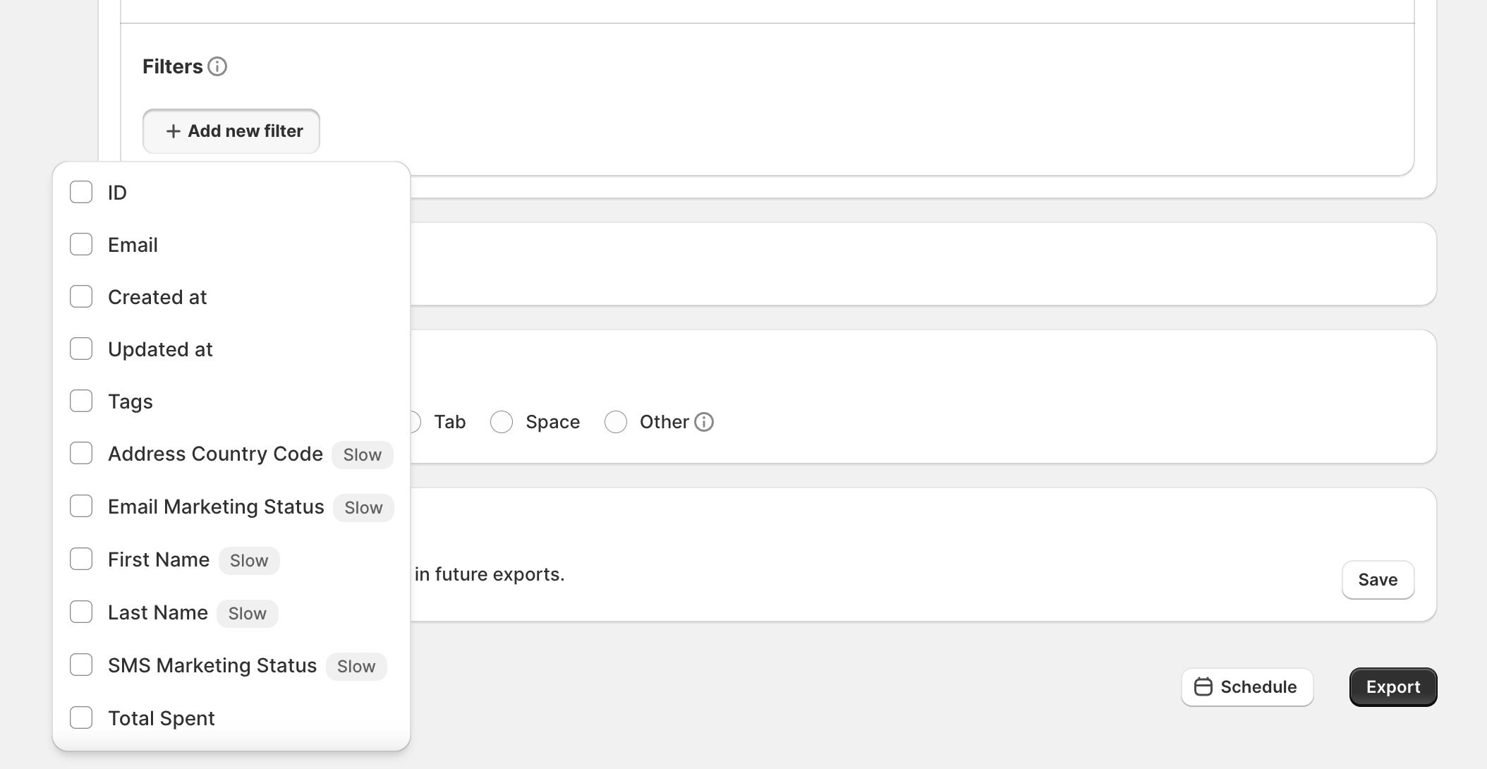The height and width of the screenshot is (769, 1487).
Task: Click the Filters heading text
Action: 172,66
